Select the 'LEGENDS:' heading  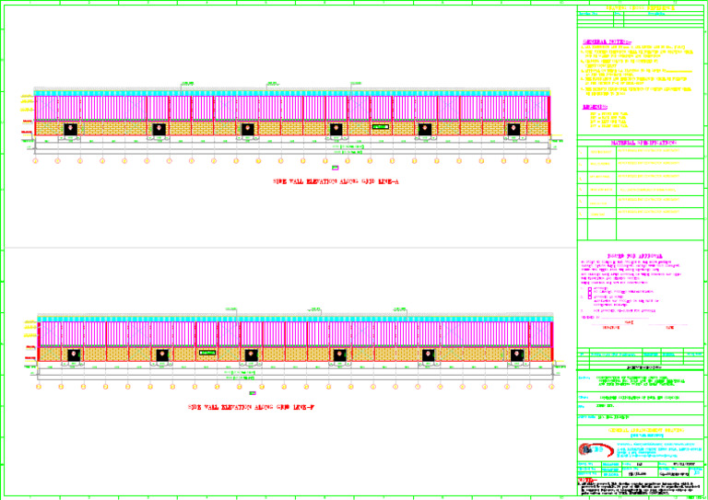pyautogui.click(x=595, y=107)
